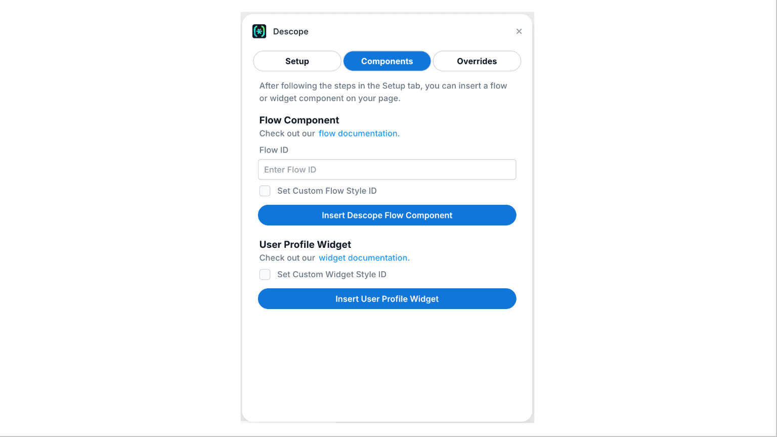Image resolution: width=777 pixels, height=437 pixels.
Task: Click Insert User Profile Widget
Action: point(387,298)
